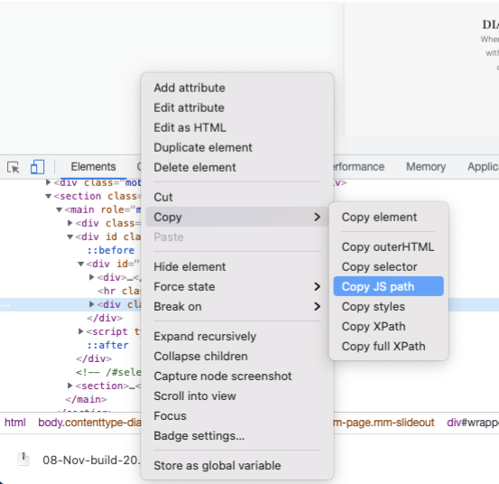Collapse the section class node
The image size is (499, 484).
tap(49, 197)
